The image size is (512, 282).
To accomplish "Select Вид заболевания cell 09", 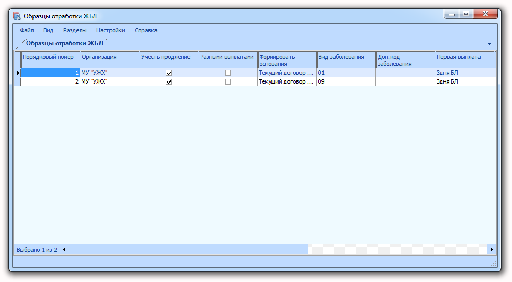I will tap(346, 82).
